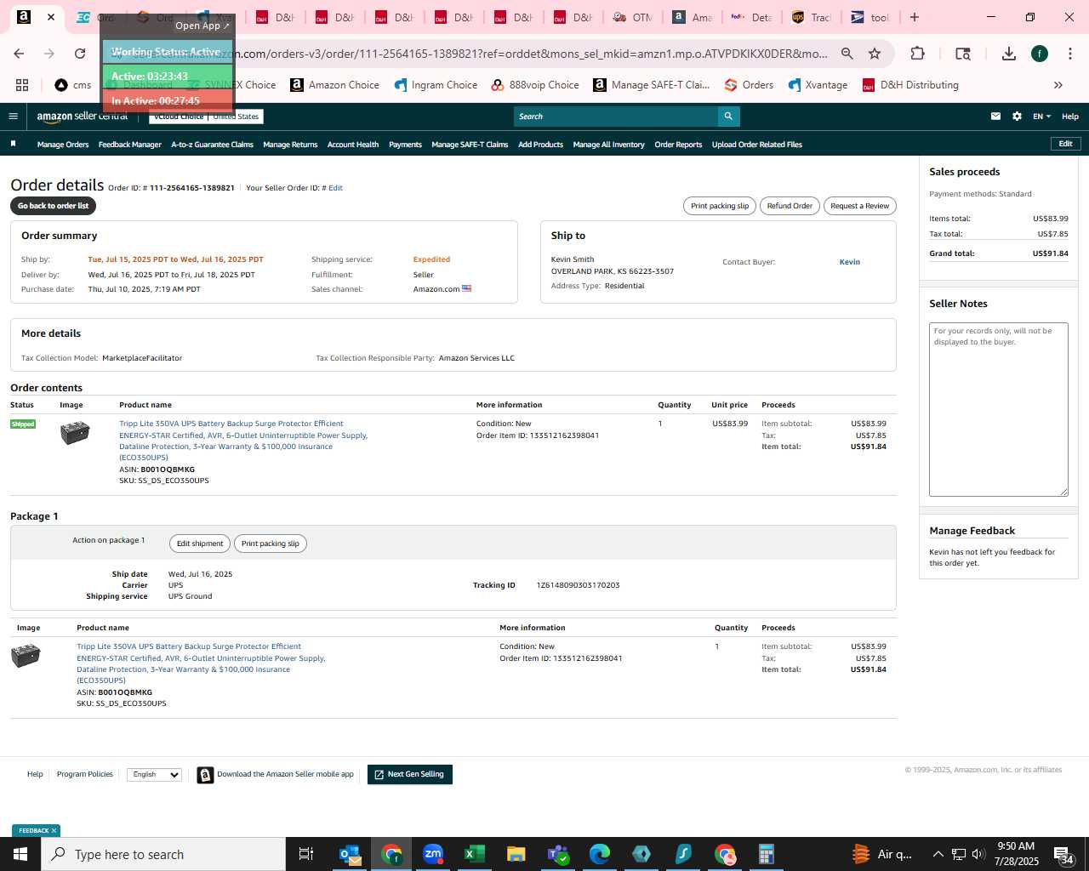Switch to the FedEx Detail browser tab
This screenshot has height=871, width=1089.
[x=750, y=17]
